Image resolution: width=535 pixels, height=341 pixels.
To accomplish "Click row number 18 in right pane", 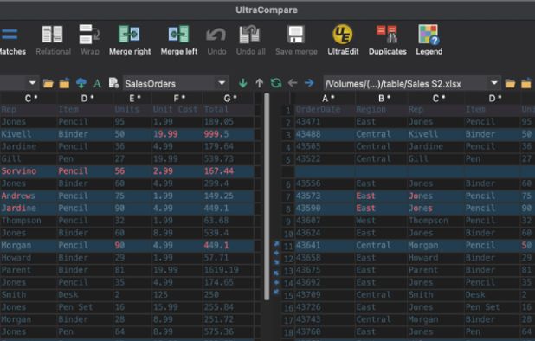I will tap(288, 332).
